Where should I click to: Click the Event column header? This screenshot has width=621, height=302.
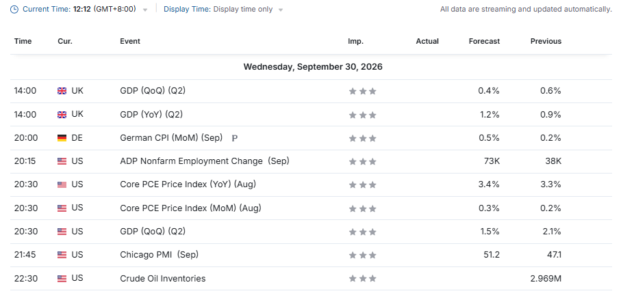[130, 41]
